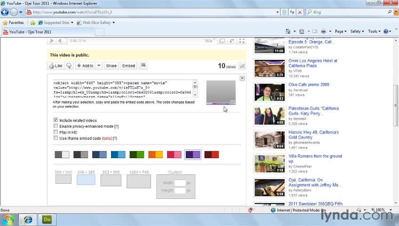The image size is (399, 226).
Task: Enable privacy-enhanced mode checkbox
Action: click(56, 126)
